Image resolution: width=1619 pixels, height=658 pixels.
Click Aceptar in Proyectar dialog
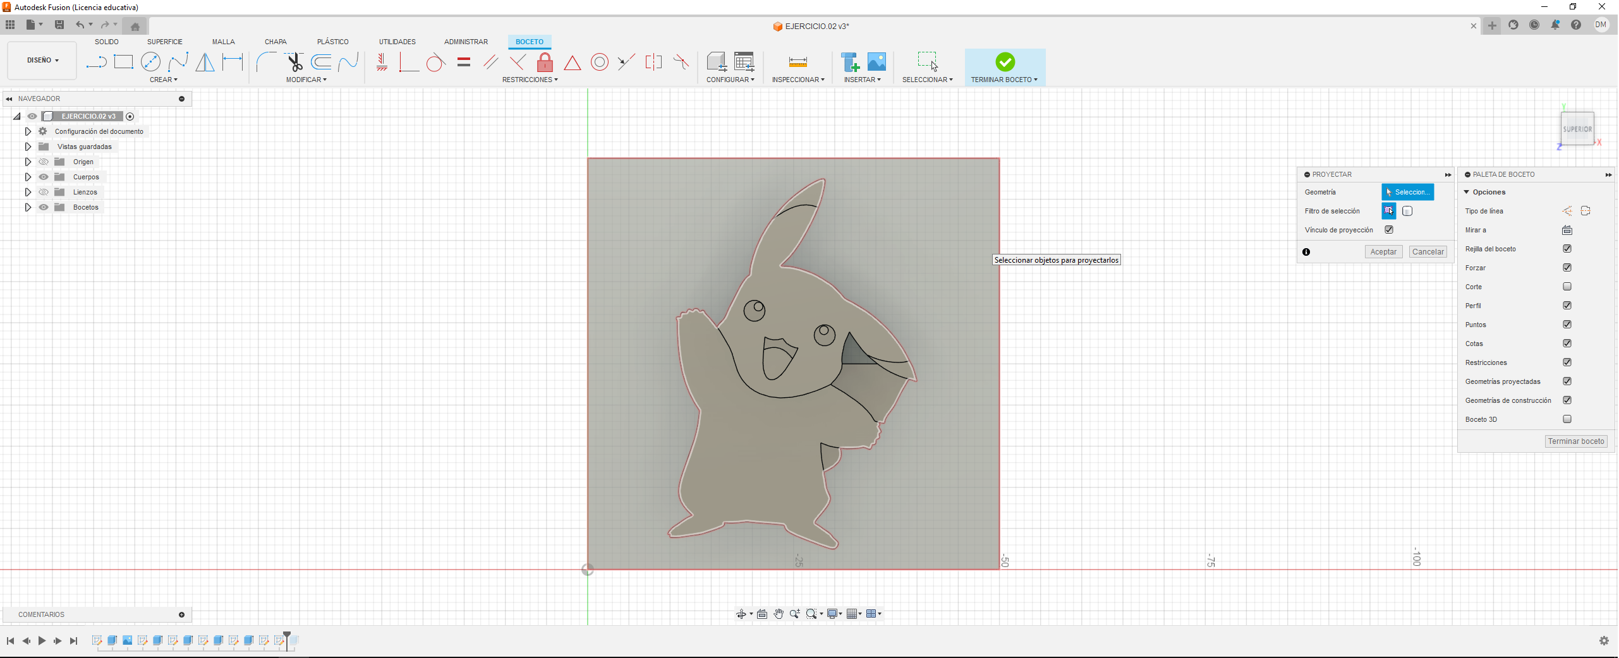point(1383,251)
